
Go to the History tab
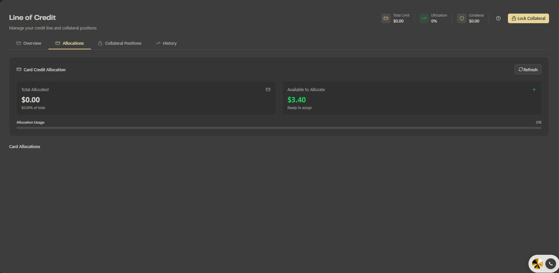pyautogui.click(x=166, y=43)
